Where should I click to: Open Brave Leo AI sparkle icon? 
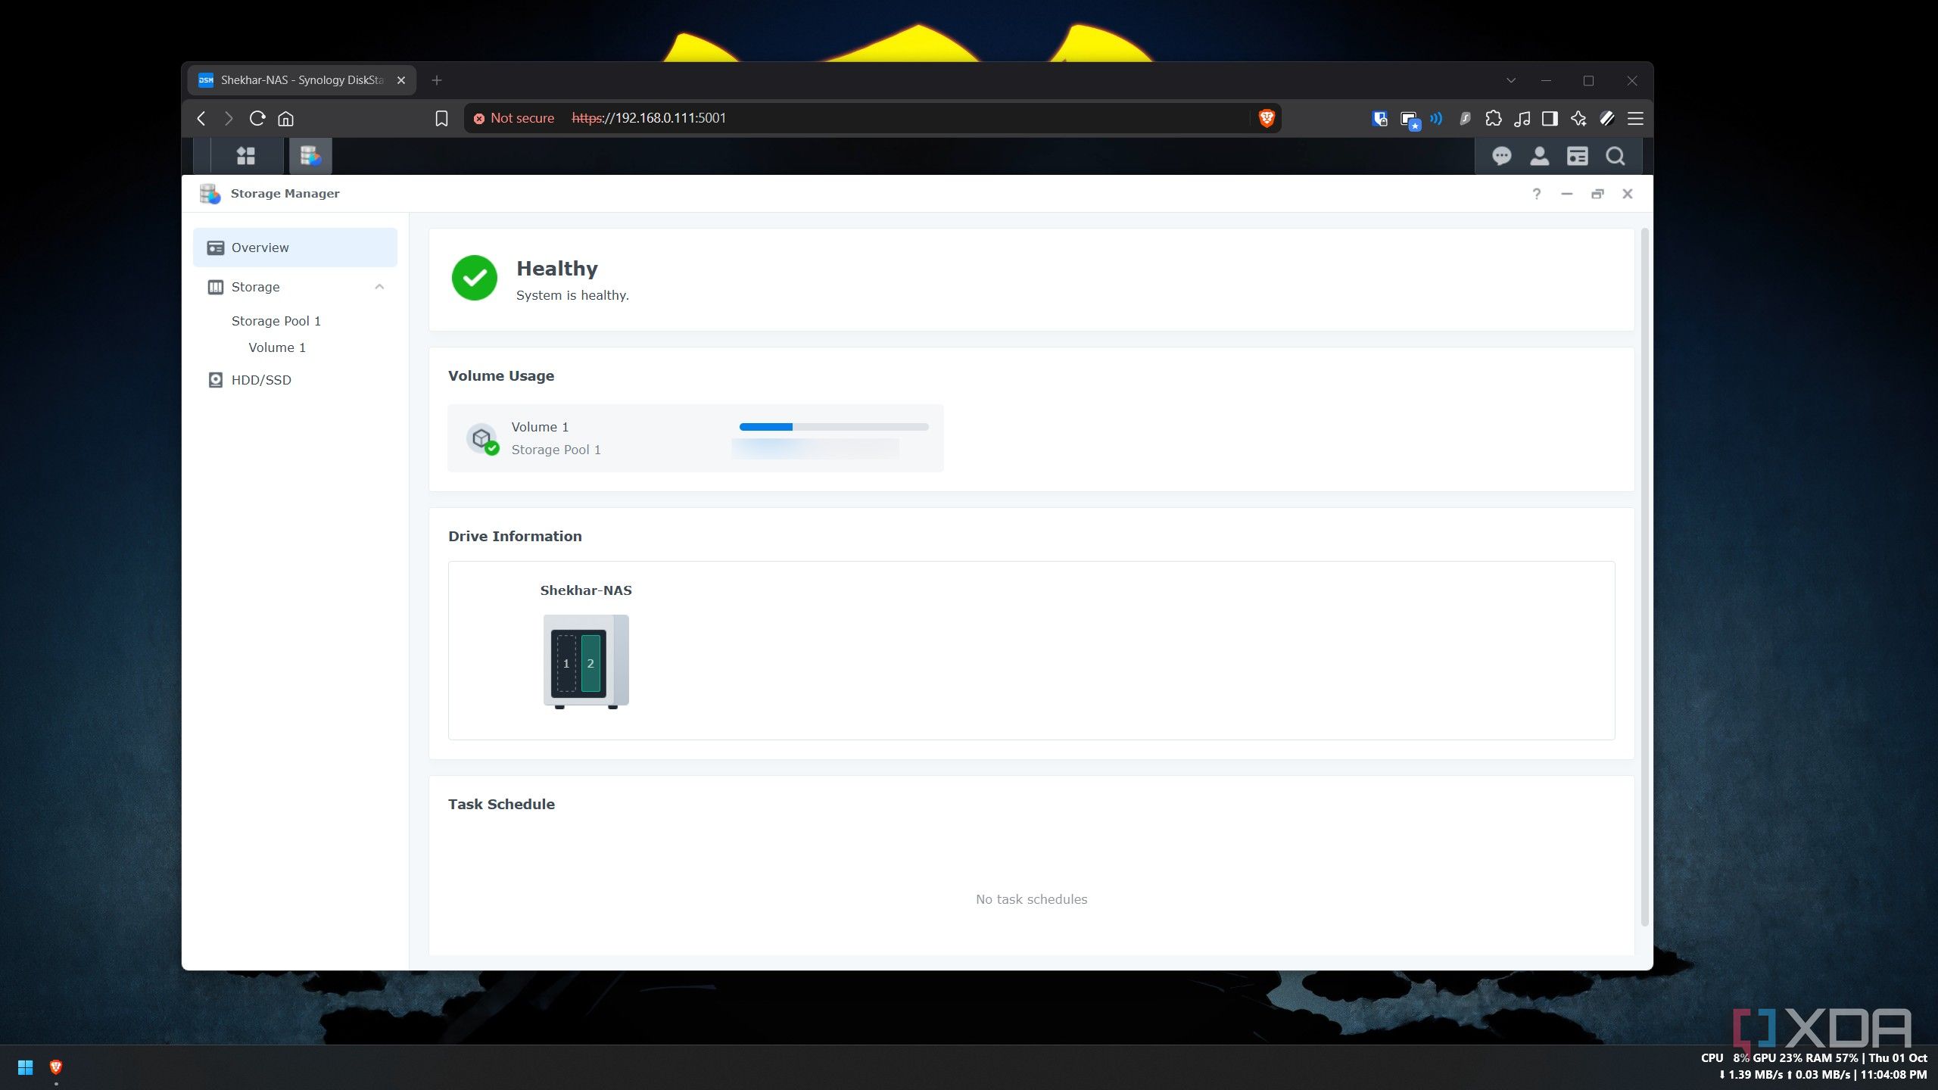pos(1578,118)
